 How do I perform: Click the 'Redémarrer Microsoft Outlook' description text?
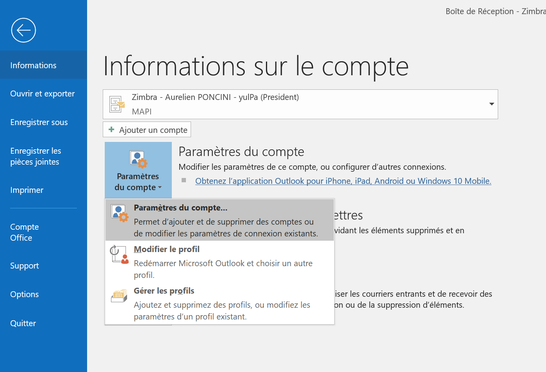click(223, 269)
